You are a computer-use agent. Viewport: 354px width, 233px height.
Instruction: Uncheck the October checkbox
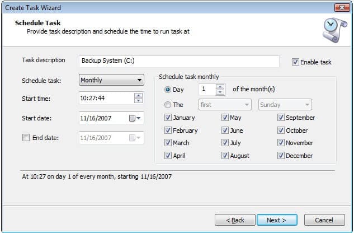point(281,131)
